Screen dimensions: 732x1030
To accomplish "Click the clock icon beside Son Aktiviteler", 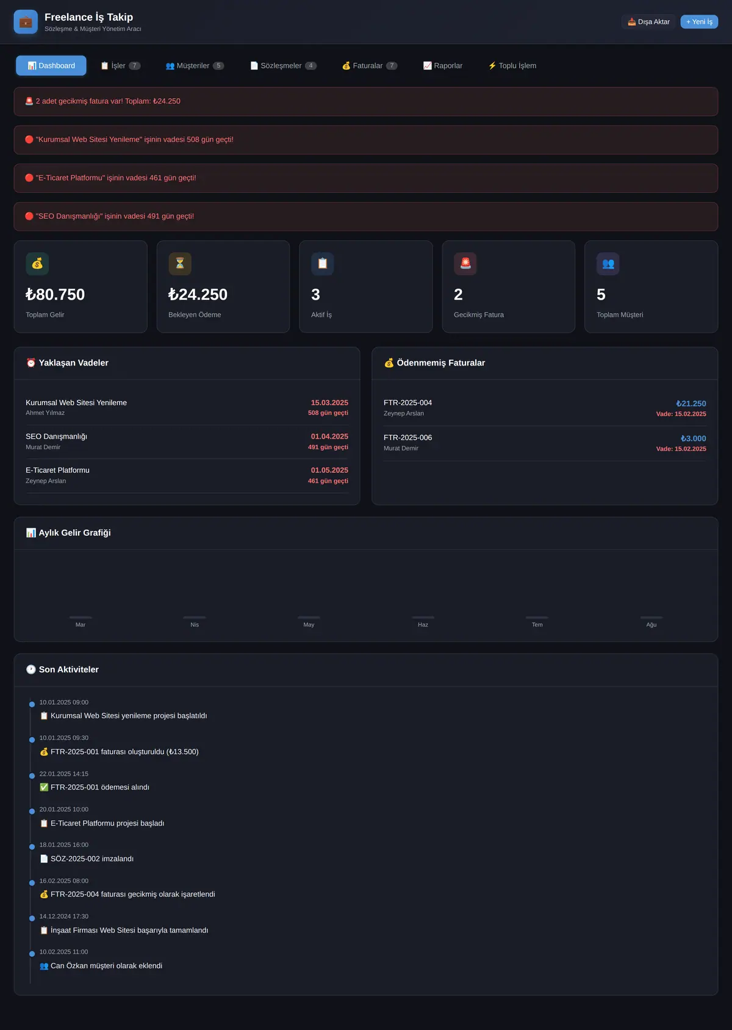I will click(31, 669).
